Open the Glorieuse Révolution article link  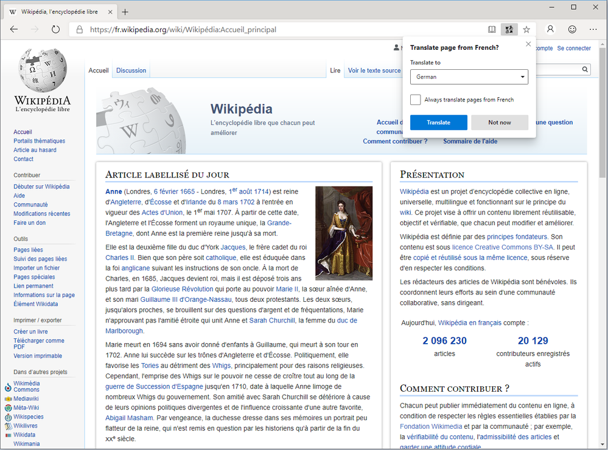[182, 289]
